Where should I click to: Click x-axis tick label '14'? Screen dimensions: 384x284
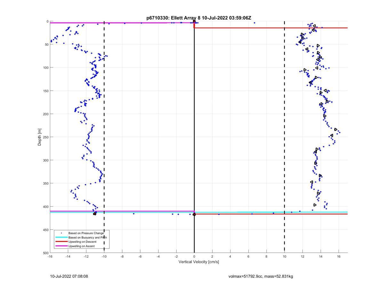[321, 256]
